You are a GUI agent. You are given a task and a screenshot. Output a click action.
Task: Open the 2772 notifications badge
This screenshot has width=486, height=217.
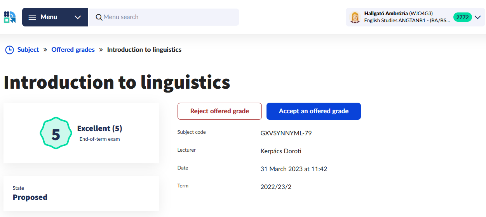click(462, 17)
